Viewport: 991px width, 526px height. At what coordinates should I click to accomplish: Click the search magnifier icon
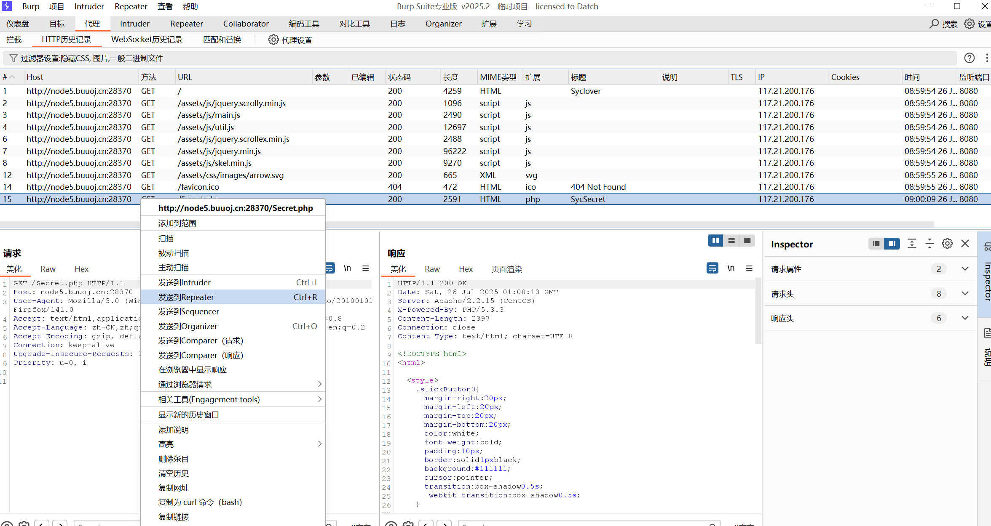[934, 24]
